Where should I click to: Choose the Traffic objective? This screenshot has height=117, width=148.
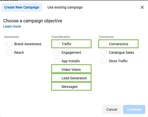(56, 44)
